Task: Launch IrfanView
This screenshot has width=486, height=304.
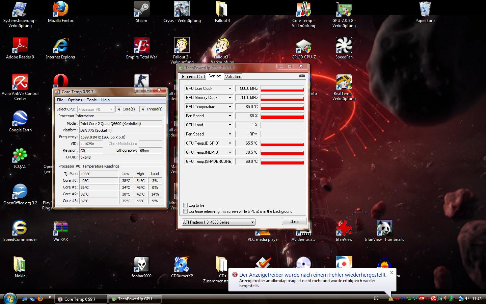Action: coord(344,228)
